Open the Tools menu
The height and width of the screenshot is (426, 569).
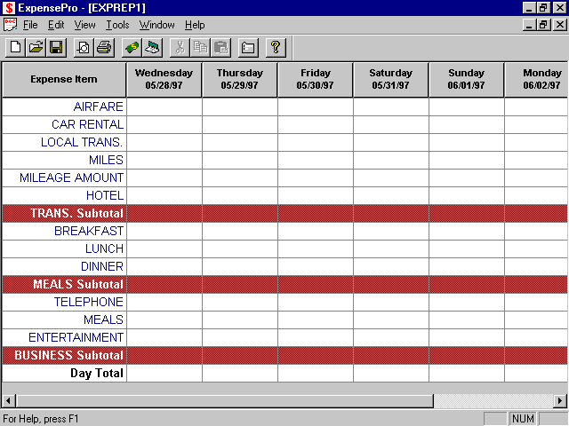(x=117, y=25)
